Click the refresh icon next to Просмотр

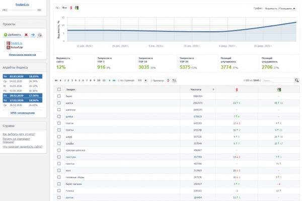point(168,80)
